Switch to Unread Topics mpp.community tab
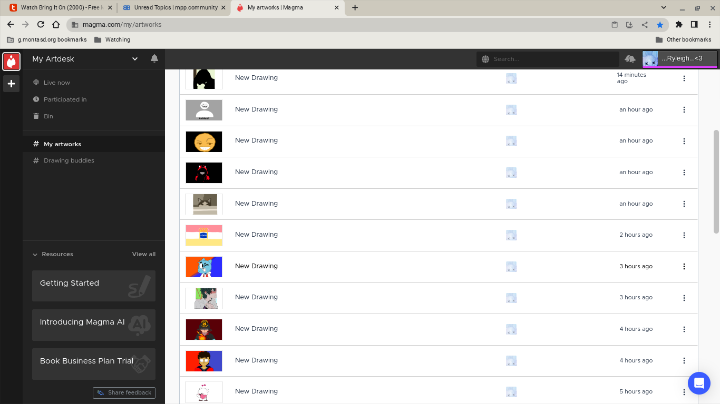Screen dimensions: 720x404 173,8
